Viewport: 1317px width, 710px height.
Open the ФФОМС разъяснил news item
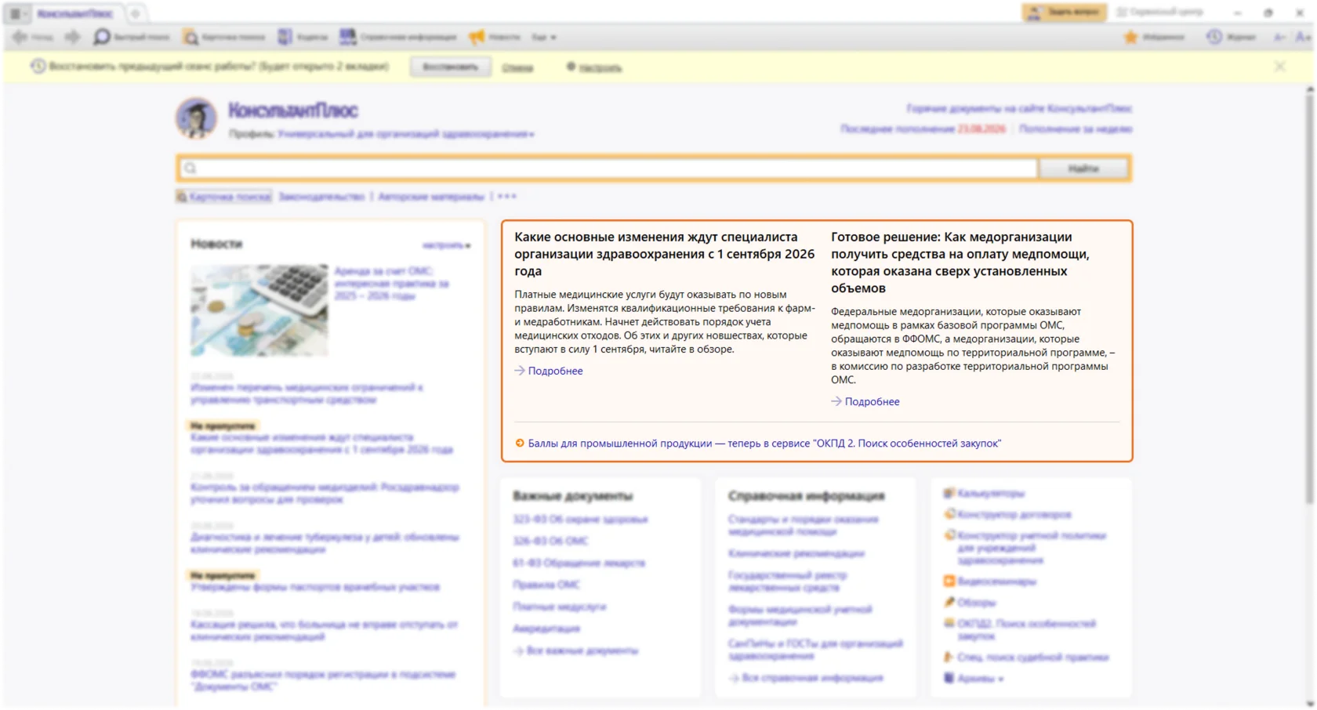pyautogui.click(x=323, y=680)
